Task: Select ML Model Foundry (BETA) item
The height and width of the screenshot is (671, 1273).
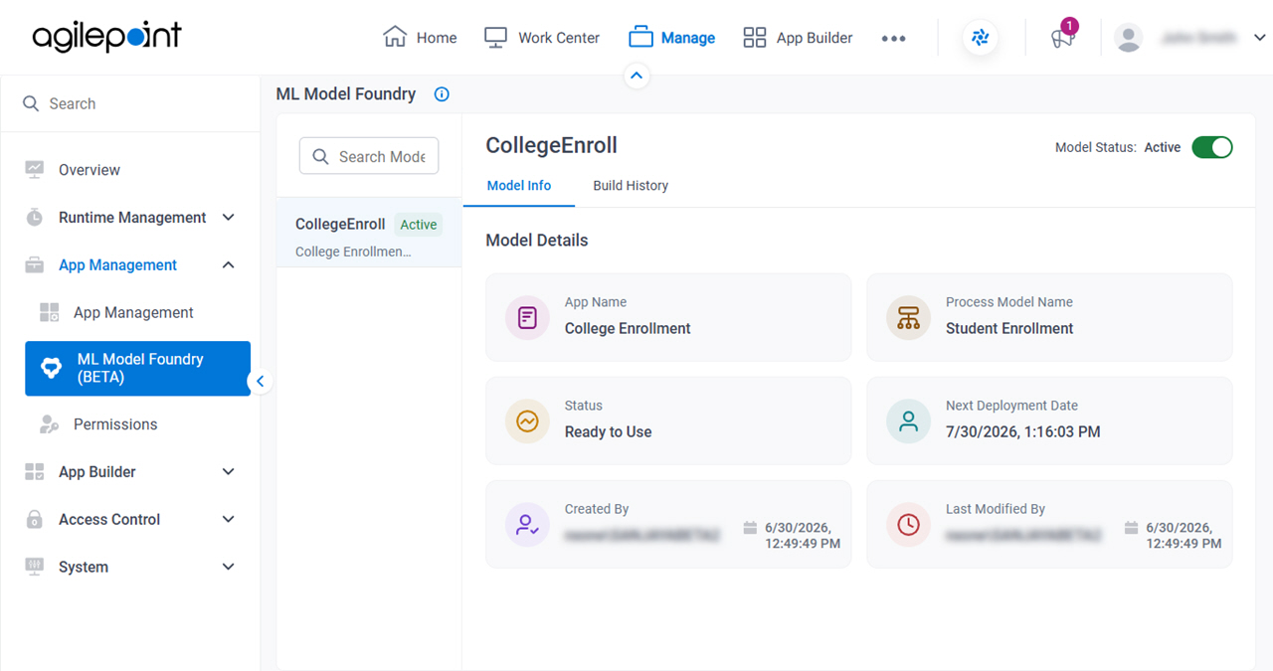Action: [x=137, y=369]
